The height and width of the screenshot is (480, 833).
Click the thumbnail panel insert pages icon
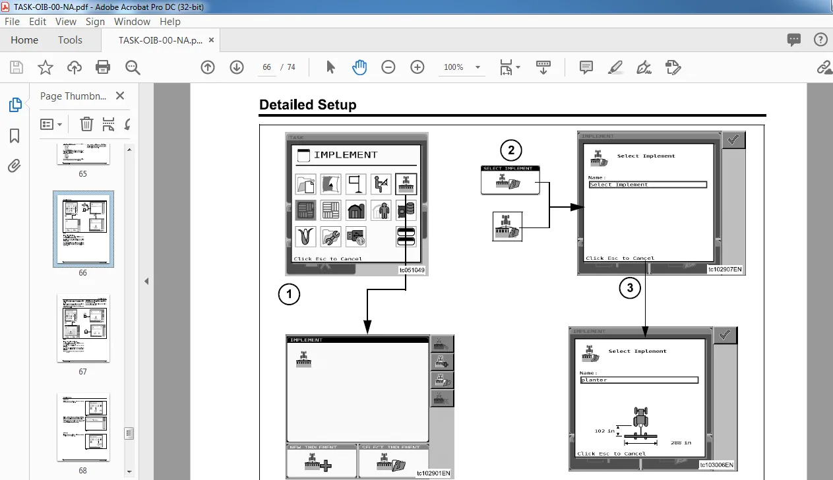[x=108, y=124]
